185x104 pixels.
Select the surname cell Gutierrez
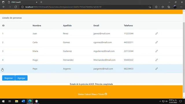[x=67, y=51]
